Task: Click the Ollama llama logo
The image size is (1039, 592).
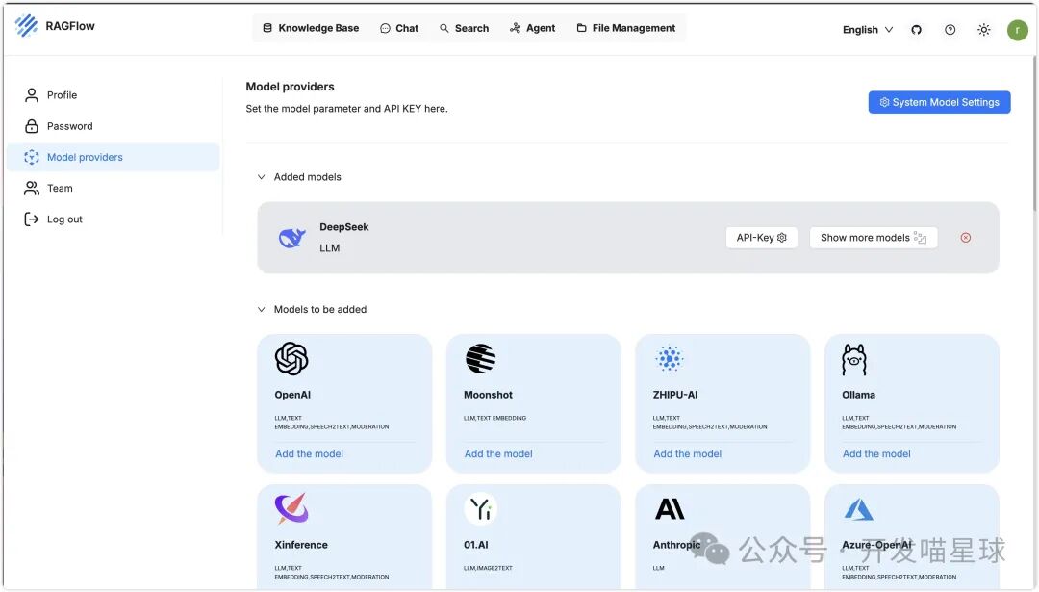Action: 854,359
